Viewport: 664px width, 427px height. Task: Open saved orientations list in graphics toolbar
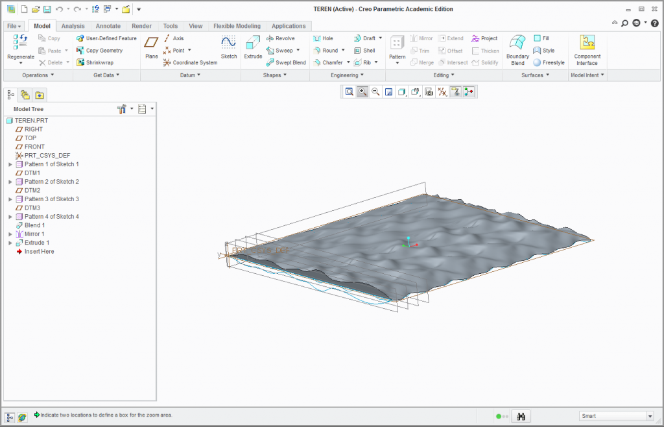click(416, 92)
